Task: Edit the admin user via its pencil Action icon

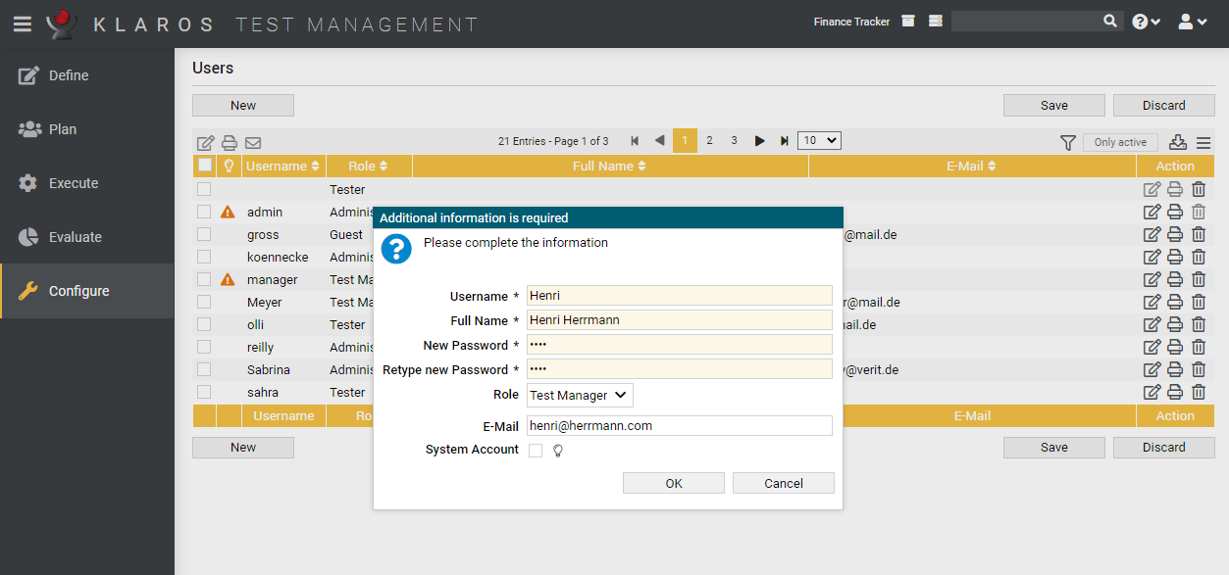Action: coord(1152,211)
